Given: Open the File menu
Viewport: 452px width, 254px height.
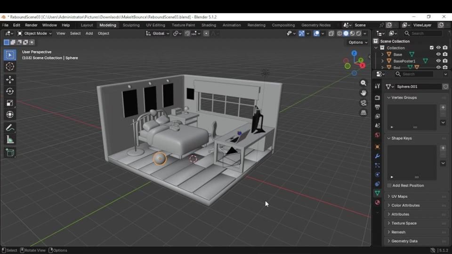Looking at the screenshot, I should pyautogui.click(x=5, y=25).
